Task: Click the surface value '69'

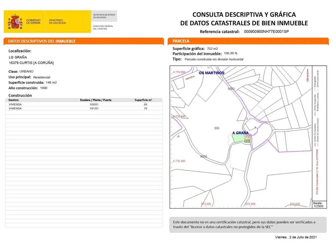Action: coord(145,104)
